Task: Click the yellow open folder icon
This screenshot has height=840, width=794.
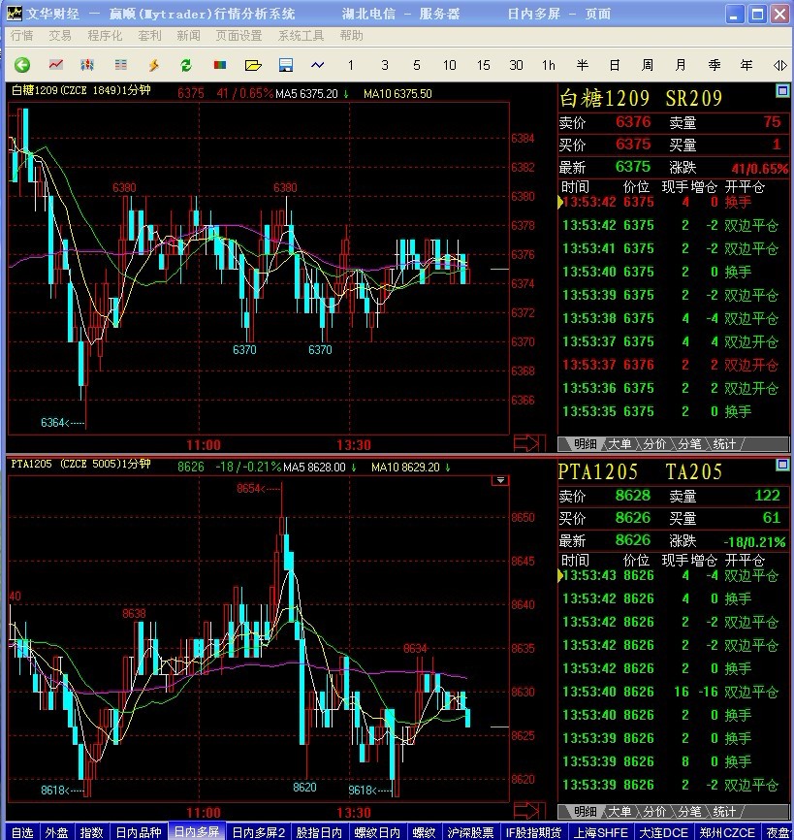Action: pos(253,65)
